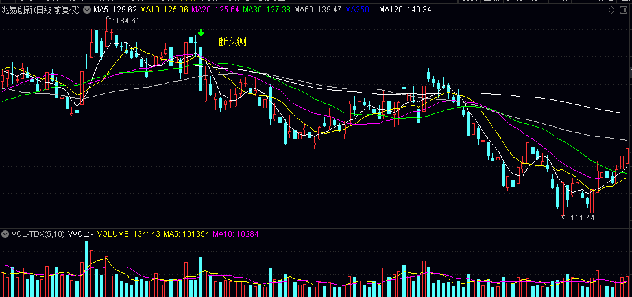Viewport: 632px width, 297px height.
Task: Click the MA120: 149.34 indicator label
Action: (405, 10)
